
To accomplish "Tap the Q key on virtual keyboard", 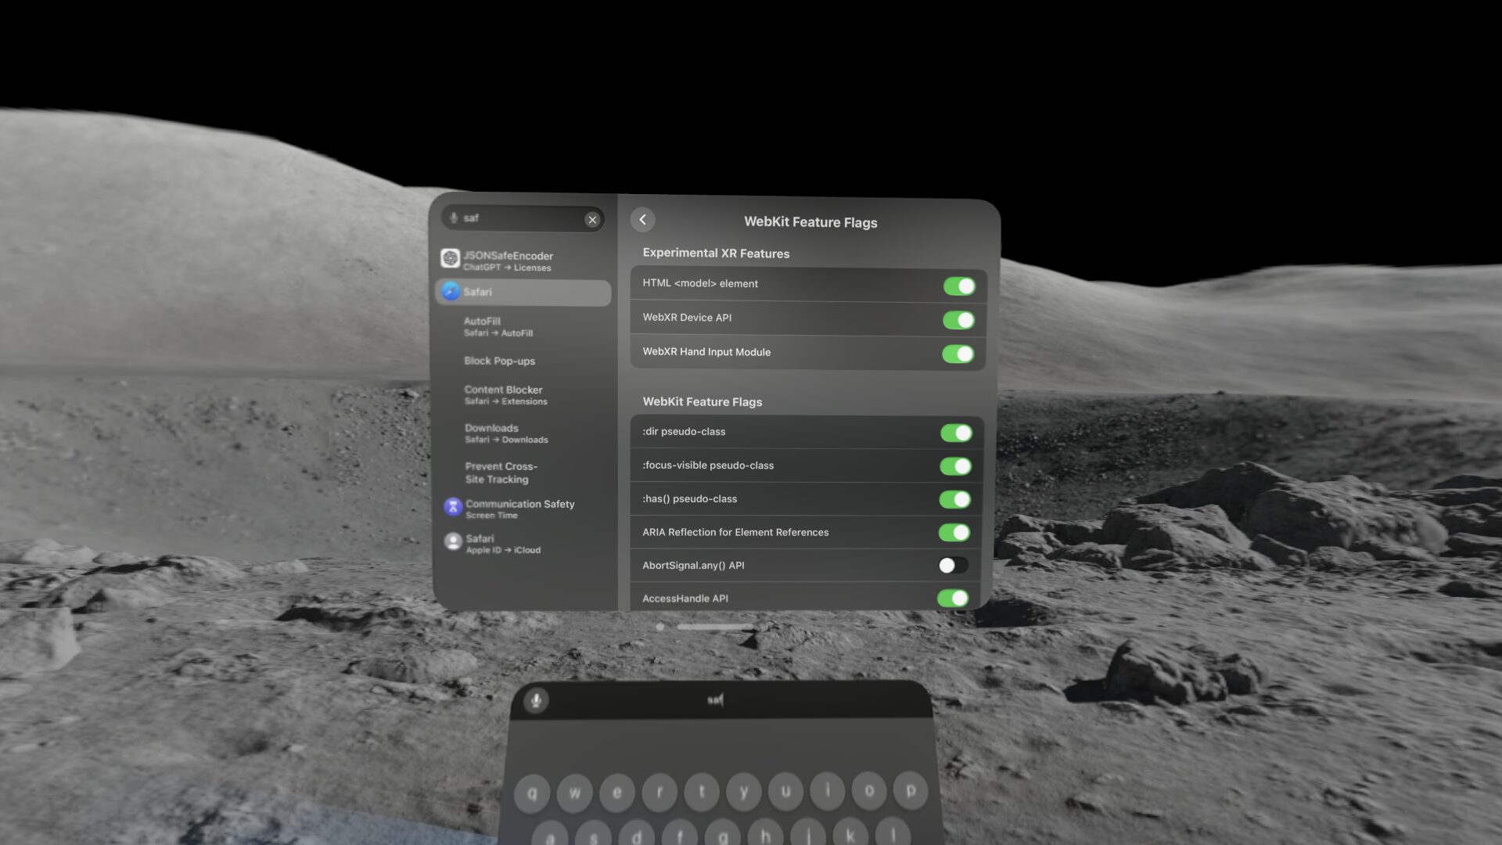I will [x=533, y=793].
